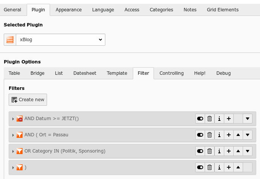Move the Ort = Passau filter down
This screenshot has width=260, height=179.
(x=248, y=135)
